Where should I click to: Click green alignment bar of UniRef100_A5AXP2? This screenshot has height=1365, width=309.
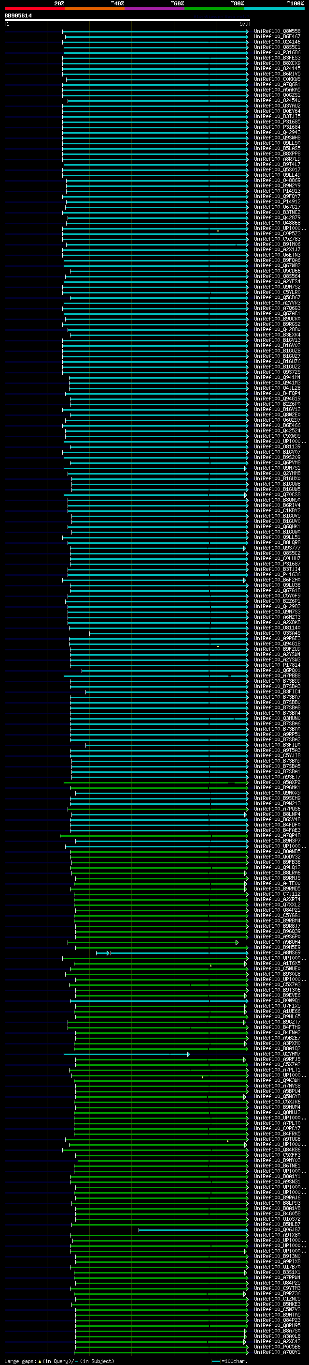point(156,782)
